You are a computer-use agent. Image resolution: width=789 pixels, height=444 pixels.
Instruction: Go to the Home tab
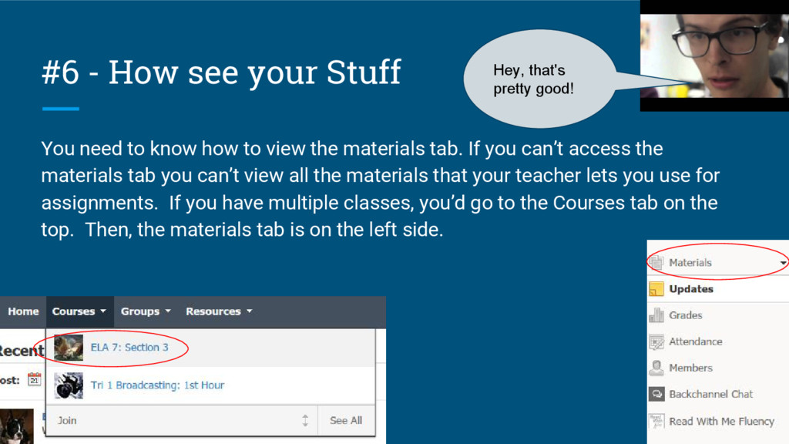pos(23,311)
